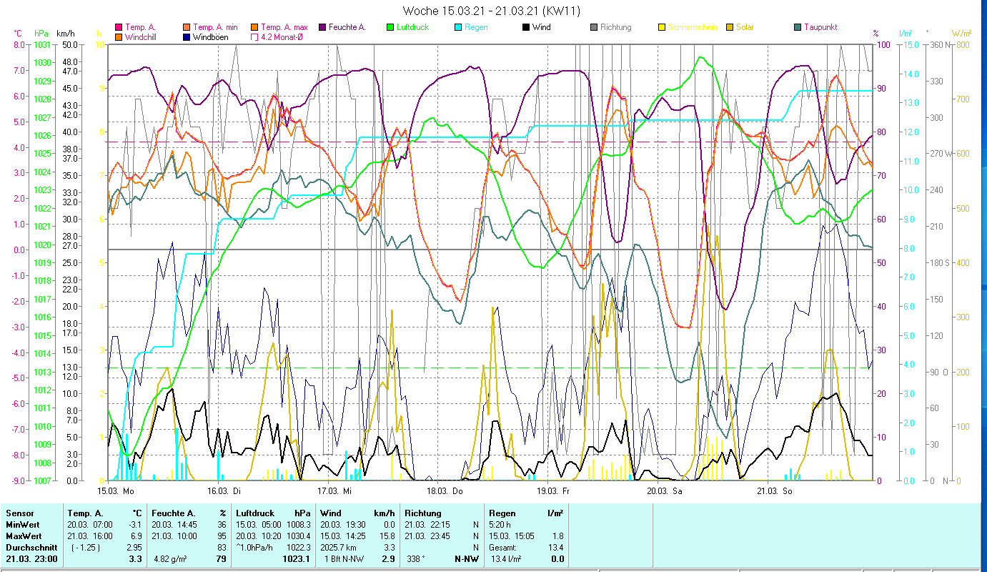The height and width of the screenshot is (572, 987).
Task: Click the Solar legend swatch
Action: [x=730, y=27]
